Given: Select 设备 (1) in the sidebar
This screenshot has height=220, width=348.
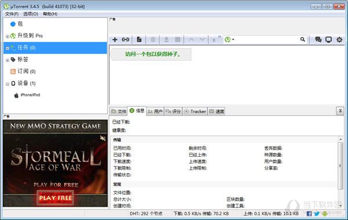Looking at the screenshot, I should (x=55, y=84).
